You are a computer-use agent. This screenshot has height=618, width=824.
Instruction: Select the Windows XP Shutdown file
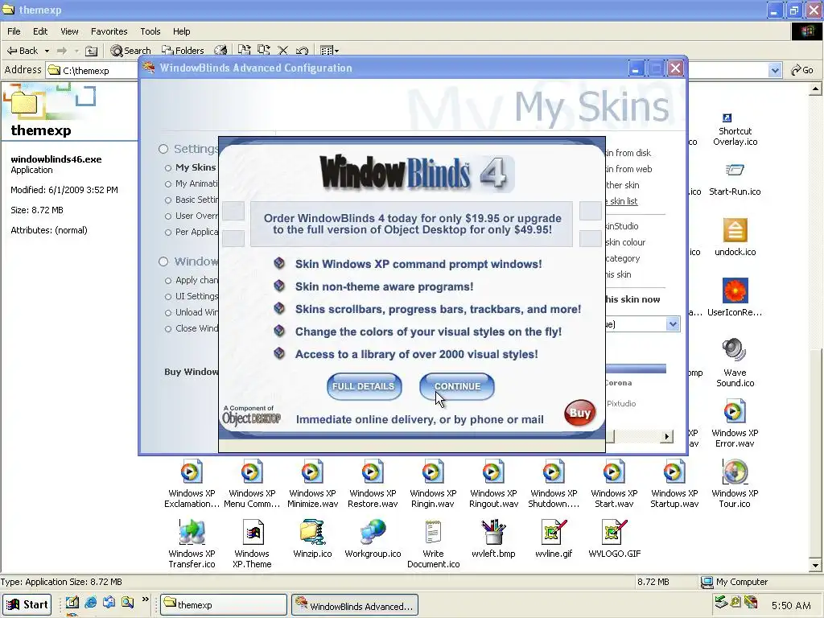click(x=554, y=484)
